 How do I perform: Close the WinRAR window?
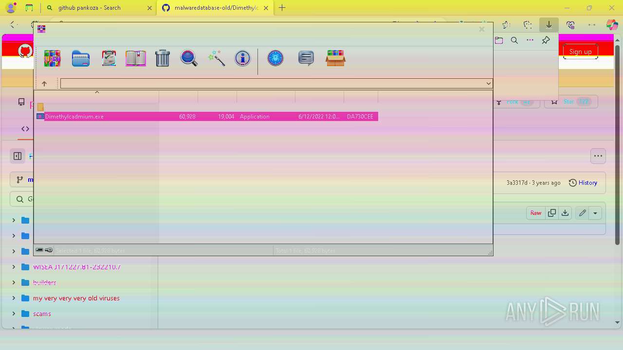482,29
